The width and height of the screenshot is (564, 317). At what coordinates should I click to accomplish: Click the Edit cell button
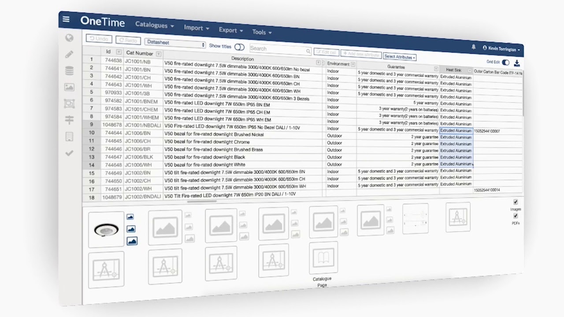point(326,52)
